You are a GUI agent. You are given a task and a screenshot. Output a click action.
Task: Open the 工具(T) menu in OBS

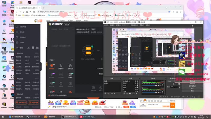click(142, 25)
